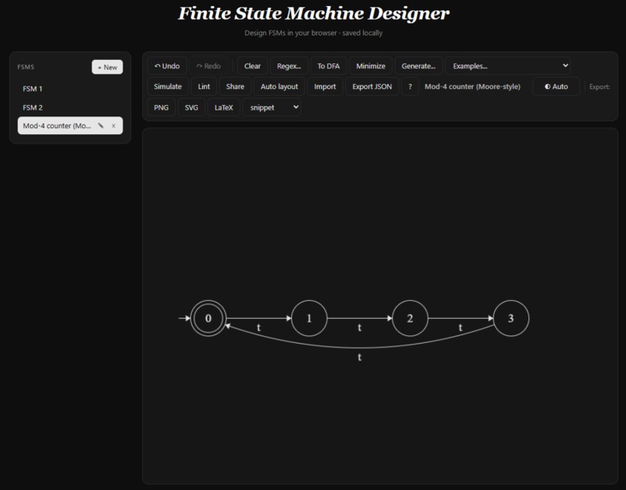Click the Mod-4 counter (Moore-style) title text
Screen dimensions: 626x490
(473, 86)
